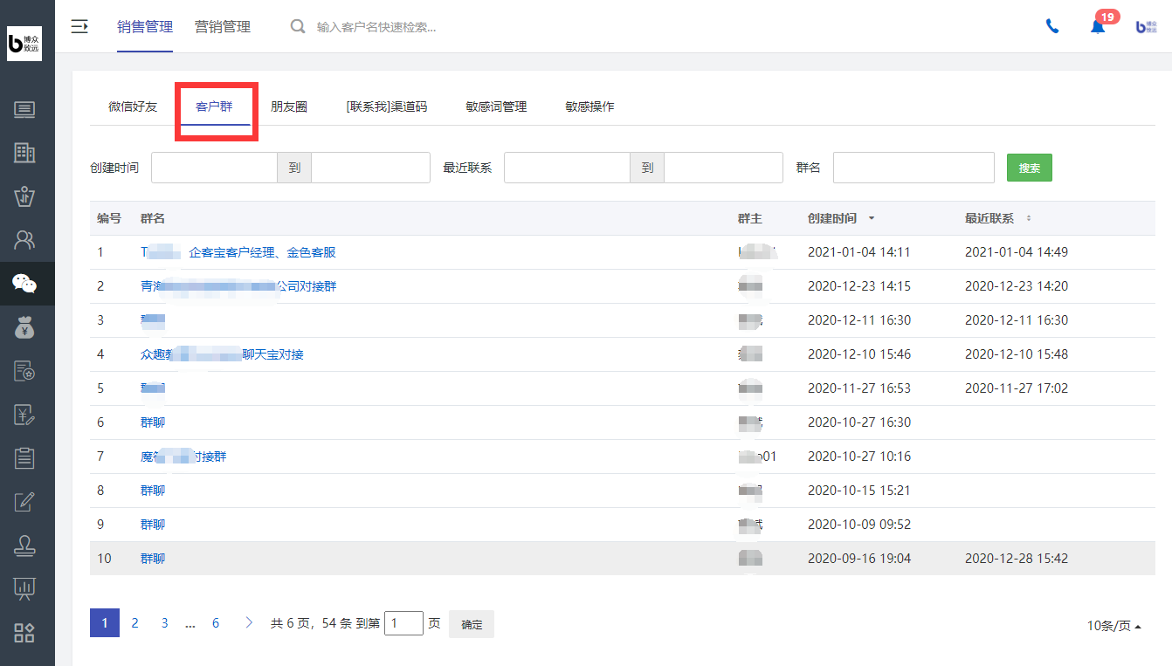Click cell 2020-11-27 17:02
Screen dimensions: 1172x666
coord(1017,388)
